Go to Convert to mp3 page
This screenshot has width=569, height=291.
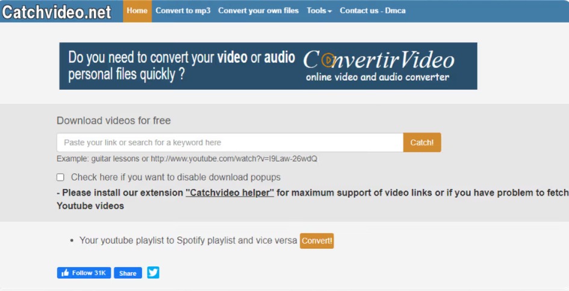(x=183, y=11)
